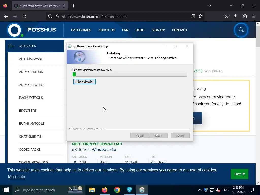Select BROWSERS category
This screenshot has width=260, height=195.
(28, 111)
